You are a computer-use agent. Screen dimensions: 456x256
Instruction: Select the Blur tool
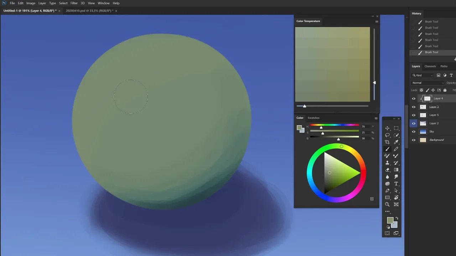pyautogui.click(x=387, y=177)
